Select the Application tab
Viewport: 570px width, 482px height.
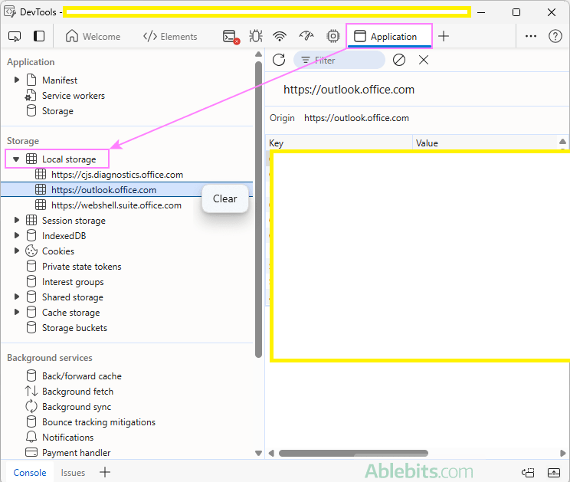389,36
